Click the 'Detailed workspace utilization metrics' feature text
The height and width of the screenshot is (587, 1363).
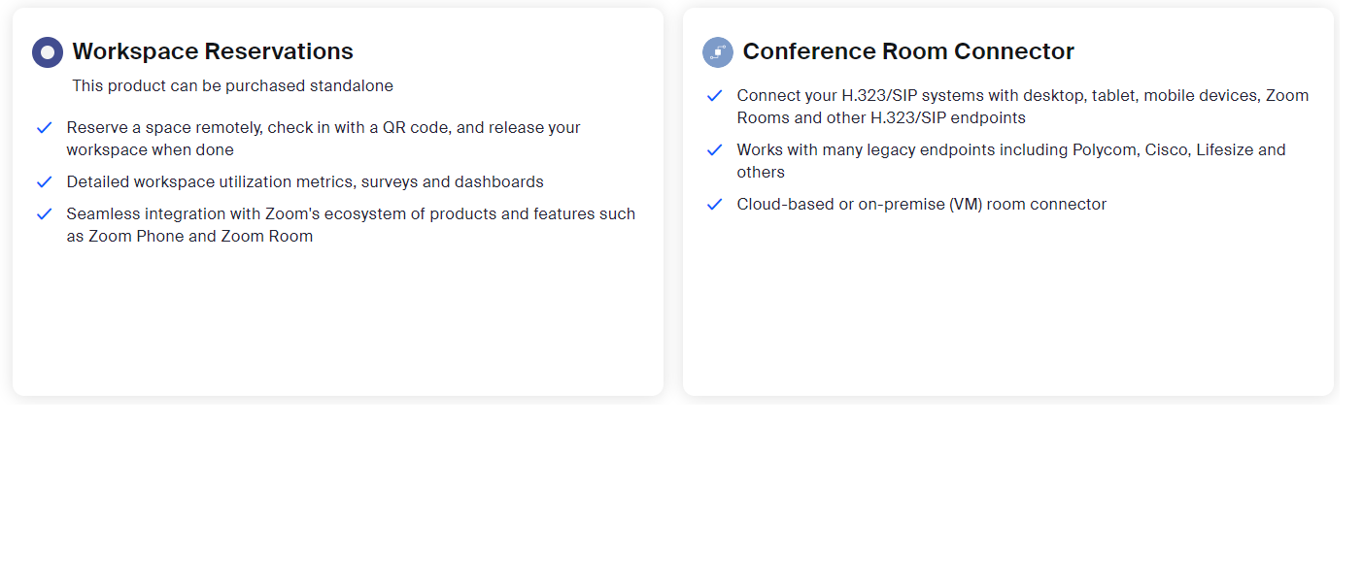pos(305,182)
